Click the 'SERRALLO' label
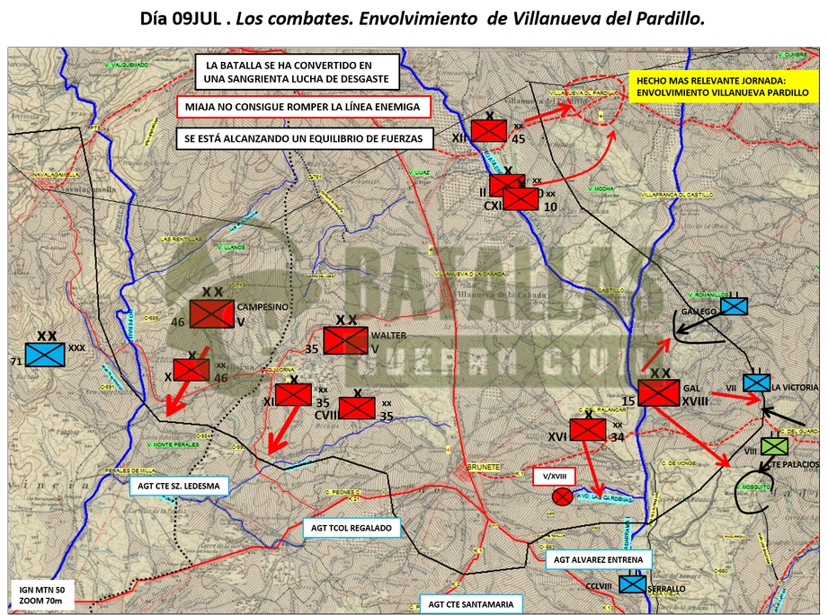 666,589
